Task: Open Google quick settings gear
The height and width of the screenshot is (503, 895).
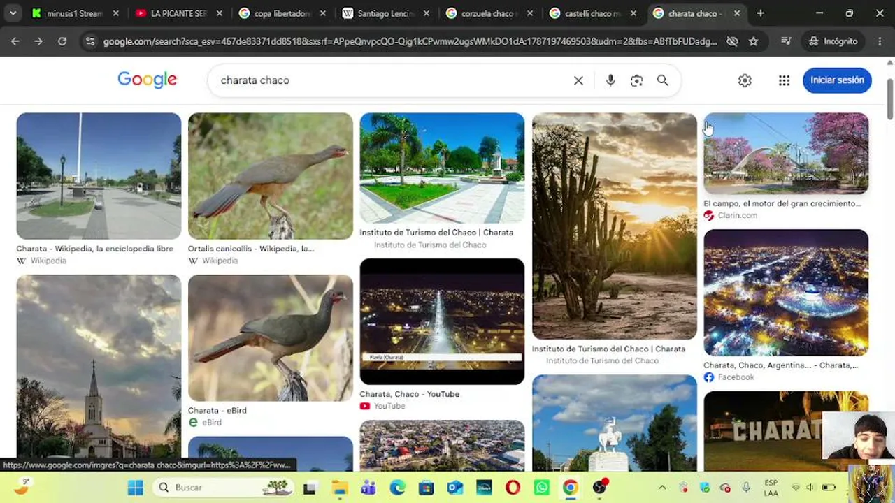Action: [x=745, y=80]
